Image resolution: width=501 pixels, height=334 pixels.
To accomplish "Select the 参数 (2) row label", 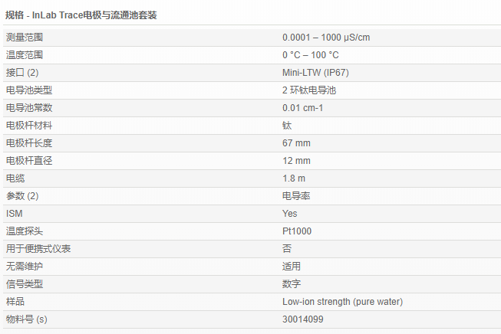I will point(21,196).
